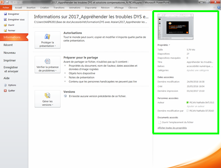Open the Récent menu entry
The width and height of the screenshot is (221, 168).
tap(8, 45)
